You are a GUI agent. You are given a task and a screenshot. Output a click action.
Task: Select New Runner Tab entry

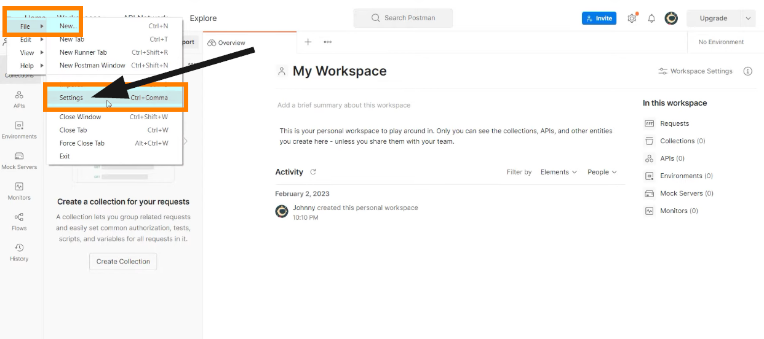click(115, 52)
